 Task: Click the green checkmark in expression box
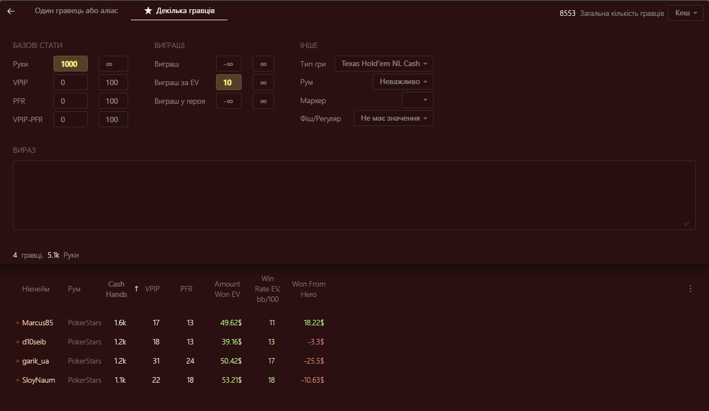687,223
